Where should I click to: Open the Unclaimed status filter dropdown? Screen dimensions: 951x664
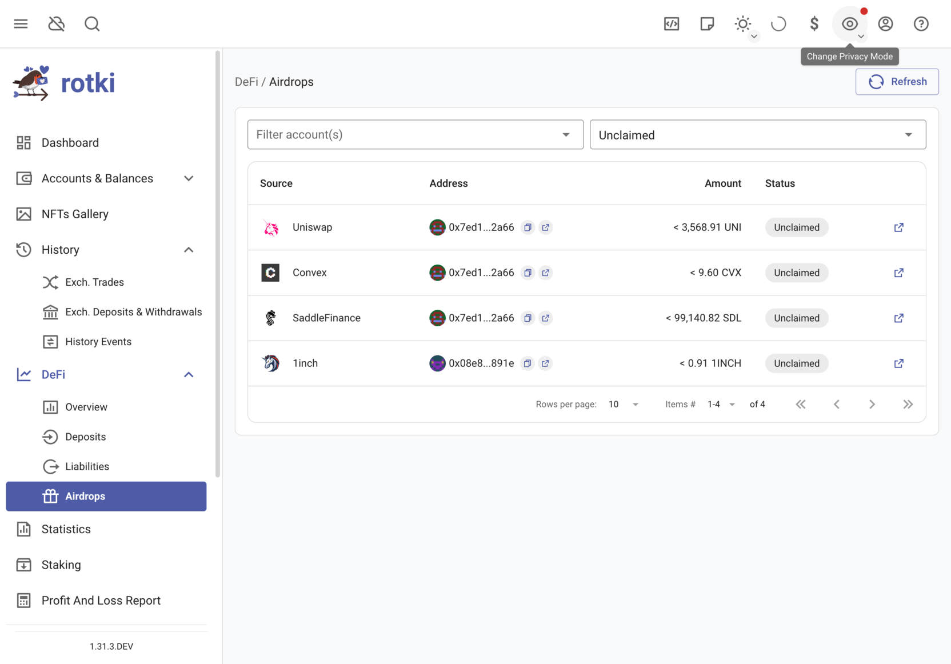tap(758, 135)
